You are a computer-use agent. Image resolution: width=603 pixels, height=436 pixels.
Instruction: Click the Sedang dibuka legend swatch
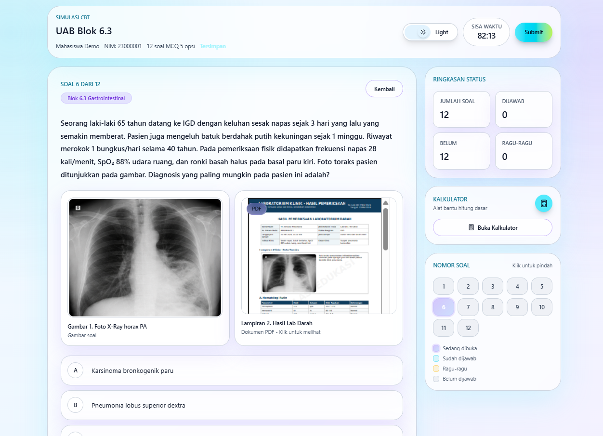(x=436, y=348)
